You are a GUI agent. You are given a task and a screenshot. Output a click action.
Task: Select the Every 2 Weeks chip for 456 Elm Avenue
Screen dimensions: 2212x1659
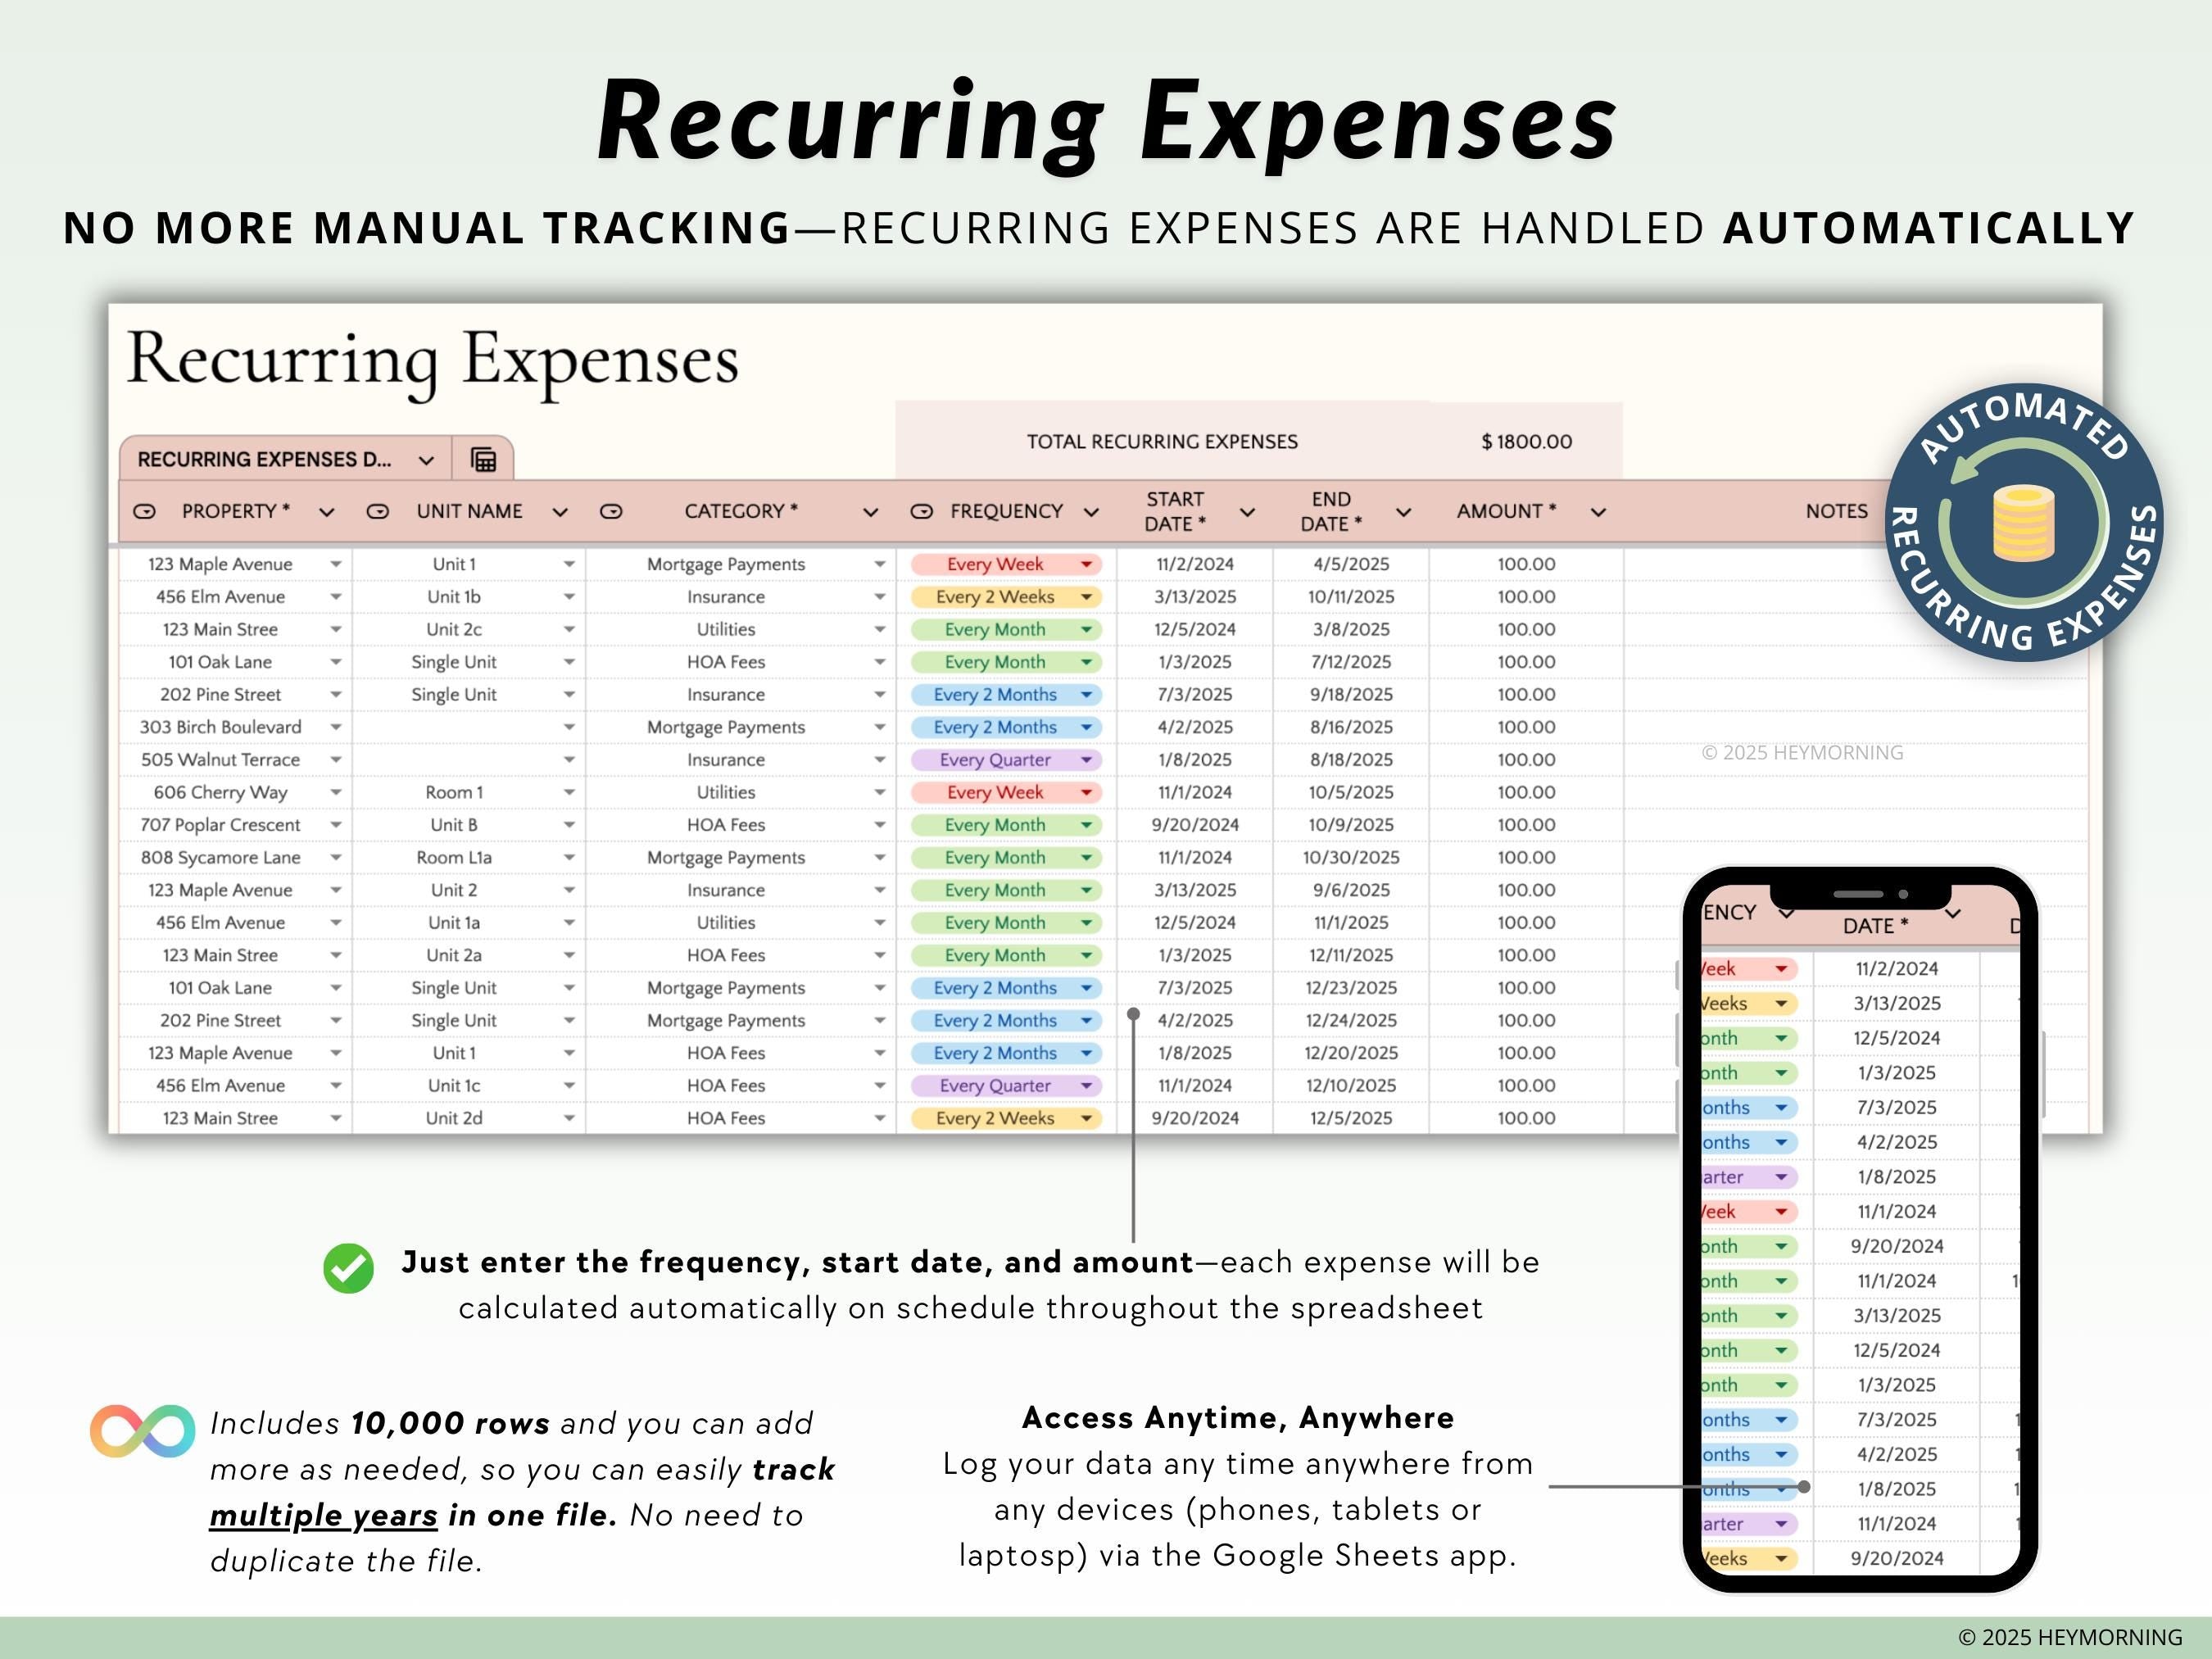(1005, 597)
